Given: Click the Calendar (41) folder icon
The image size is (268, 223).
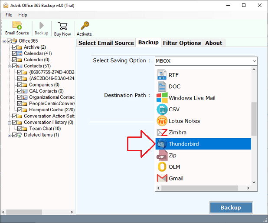Looking at the screenshot, I should [x=20, y=53].
